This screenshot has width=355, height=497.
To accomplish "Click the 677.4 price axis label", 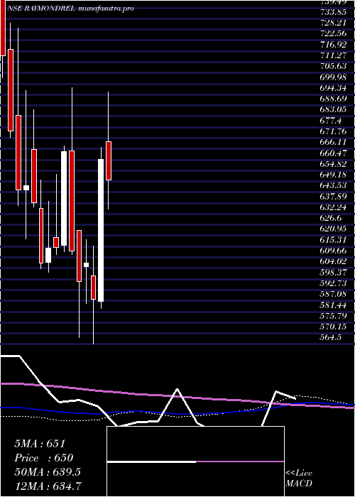I will pyautogui.click(x=331, y=121).
